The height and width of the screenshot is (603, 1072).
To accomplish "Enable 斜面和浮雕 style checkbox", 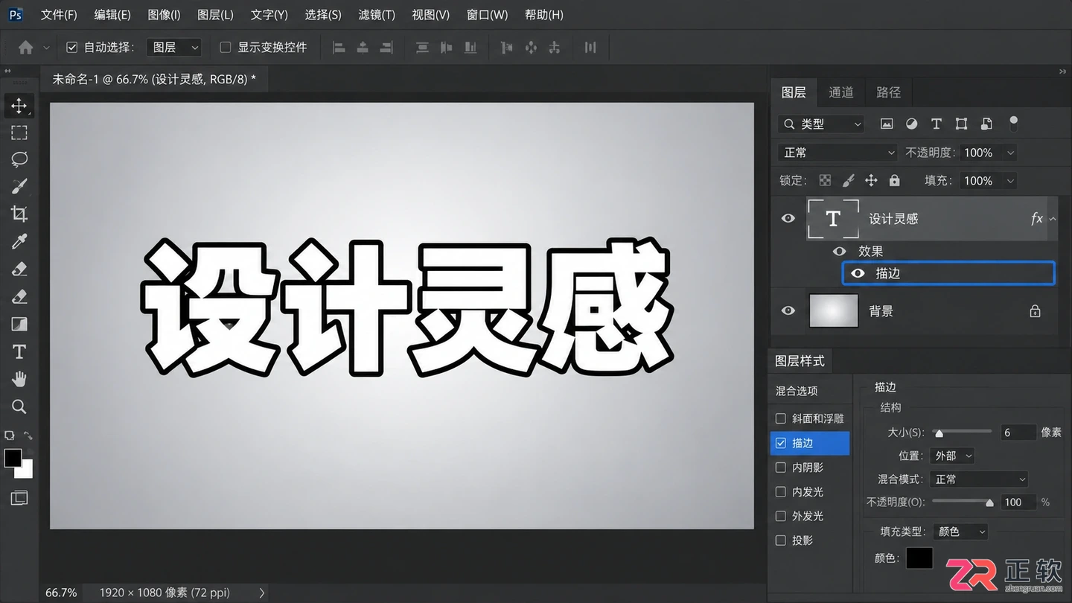I will point(781,418).
